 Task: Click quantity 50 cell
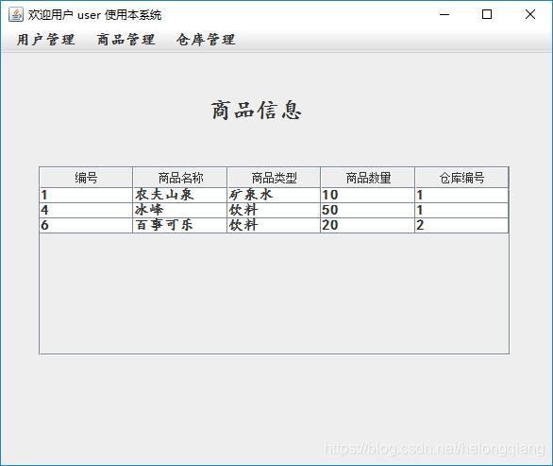pos(368,210)
